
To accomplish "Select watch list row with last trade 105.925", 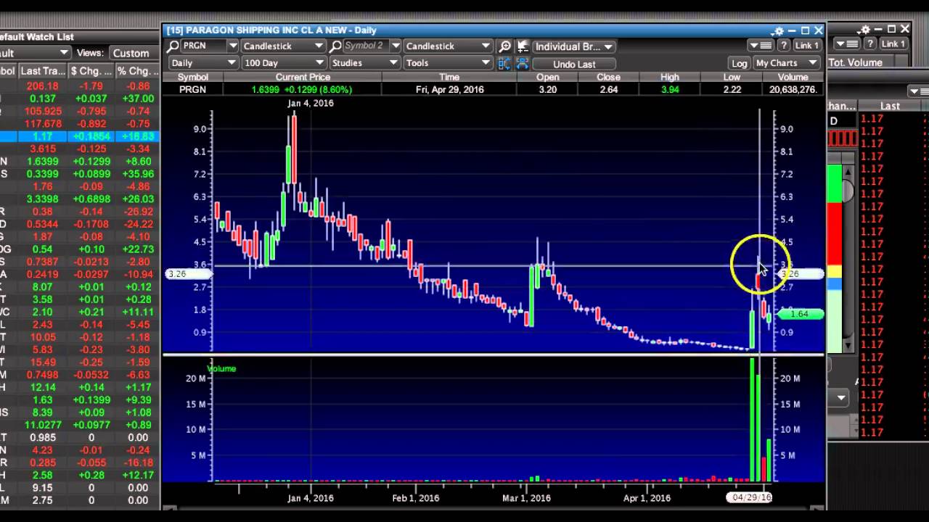I will click(79, 112).
